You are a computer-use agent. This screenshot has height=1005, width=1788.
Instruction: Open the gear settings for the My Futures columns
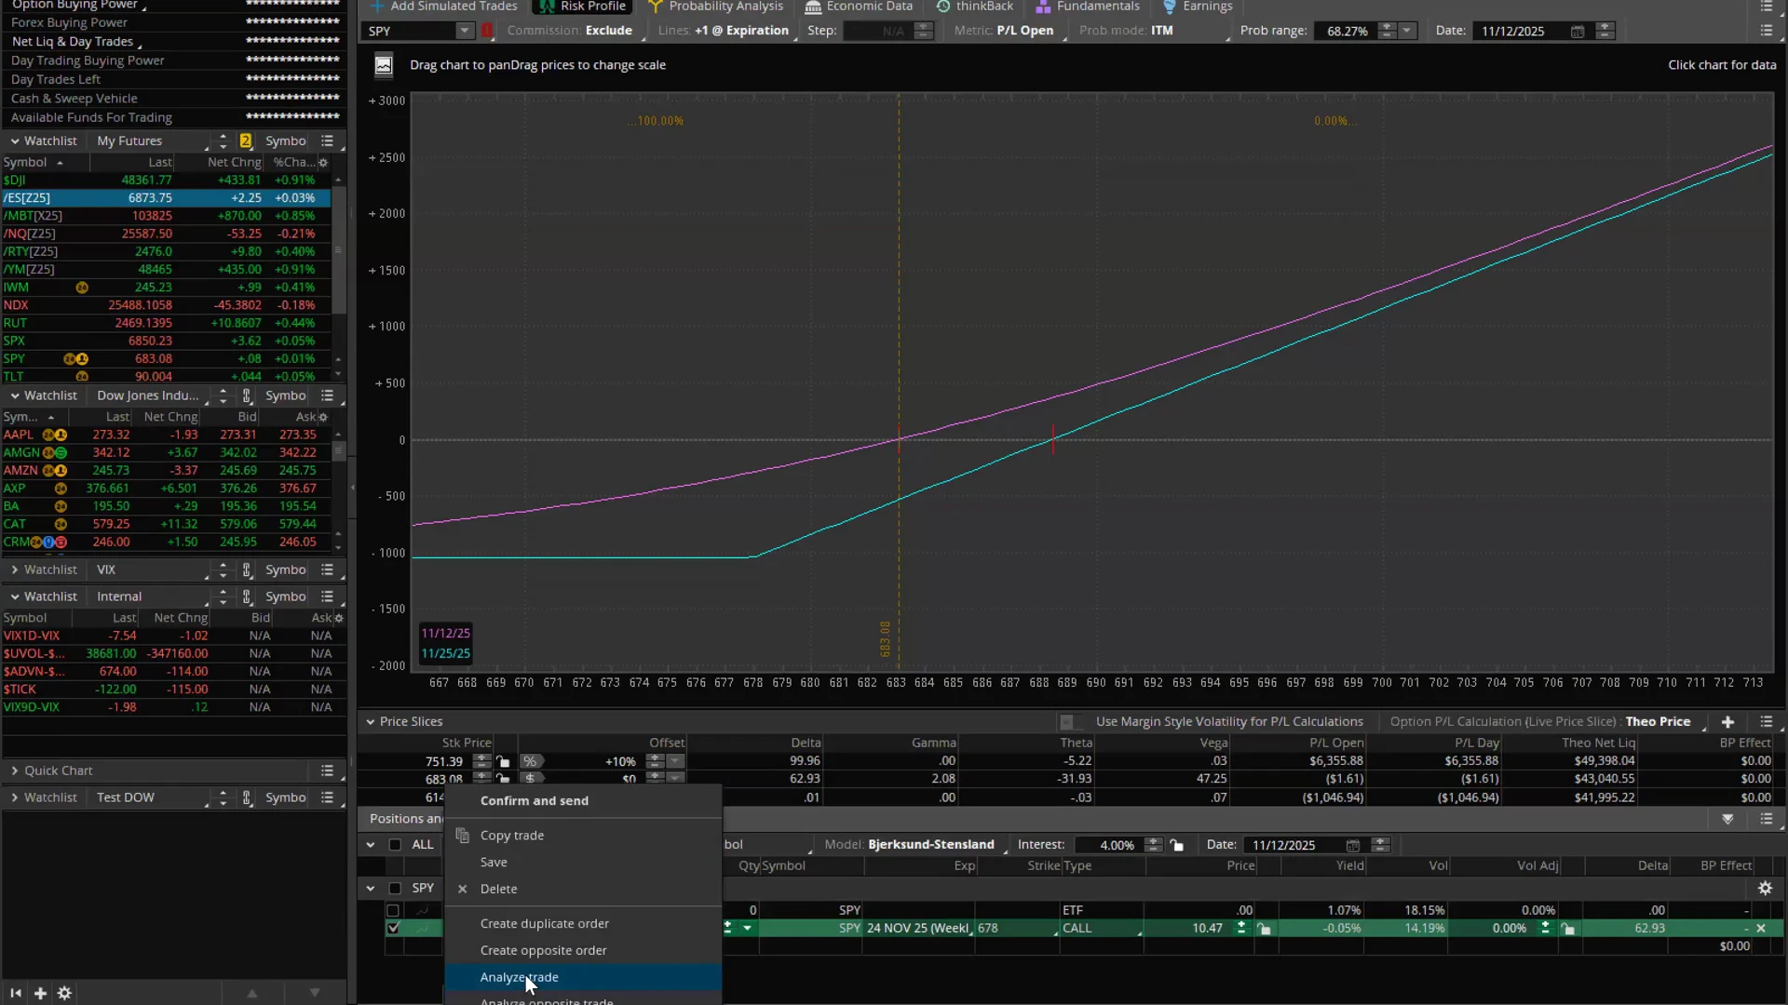323,162
